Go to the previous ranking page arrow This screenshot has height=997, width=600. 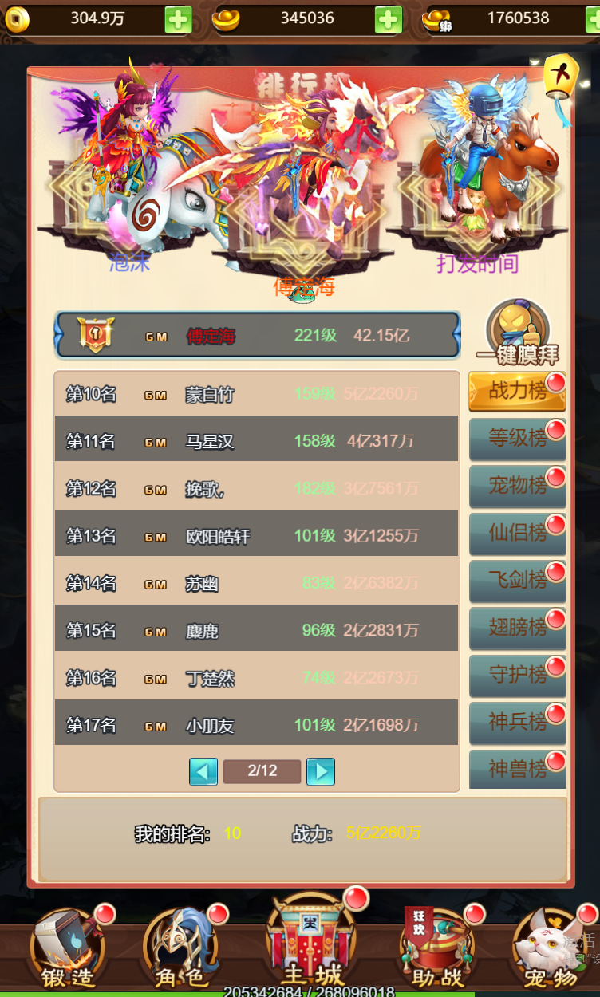(x=203, y=771)
